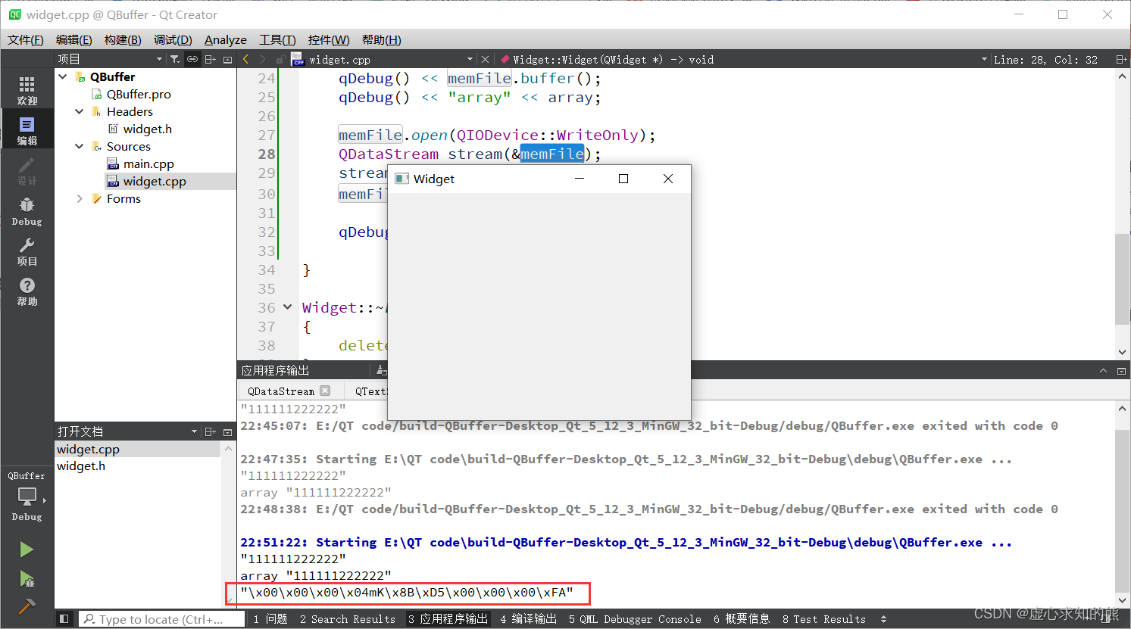This screenshot has width=1131, height=629.
Task: Close the 应用程序输出 output pane
Action: click(1121, 370)
